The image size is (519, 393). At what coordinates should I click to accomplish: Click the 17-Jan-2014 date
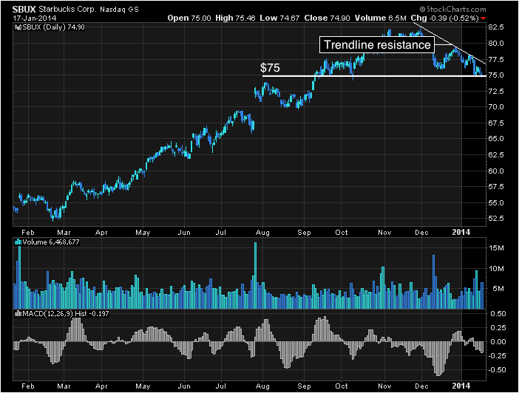pyautogui.click(x=35, y=18)
